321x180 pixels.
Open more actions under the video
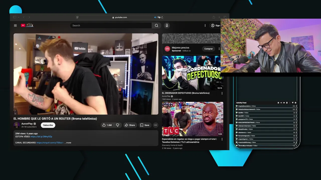coord(155,125)
